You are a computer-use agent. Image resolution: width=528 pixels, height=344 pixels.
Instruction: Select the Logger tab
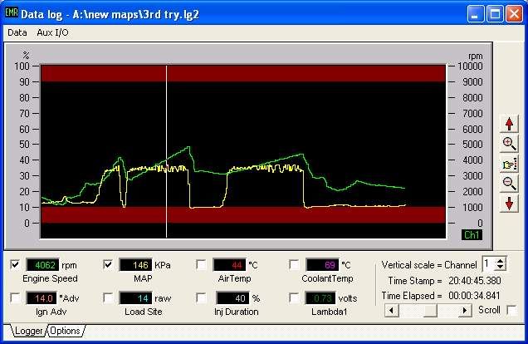(x=28, y=331)
